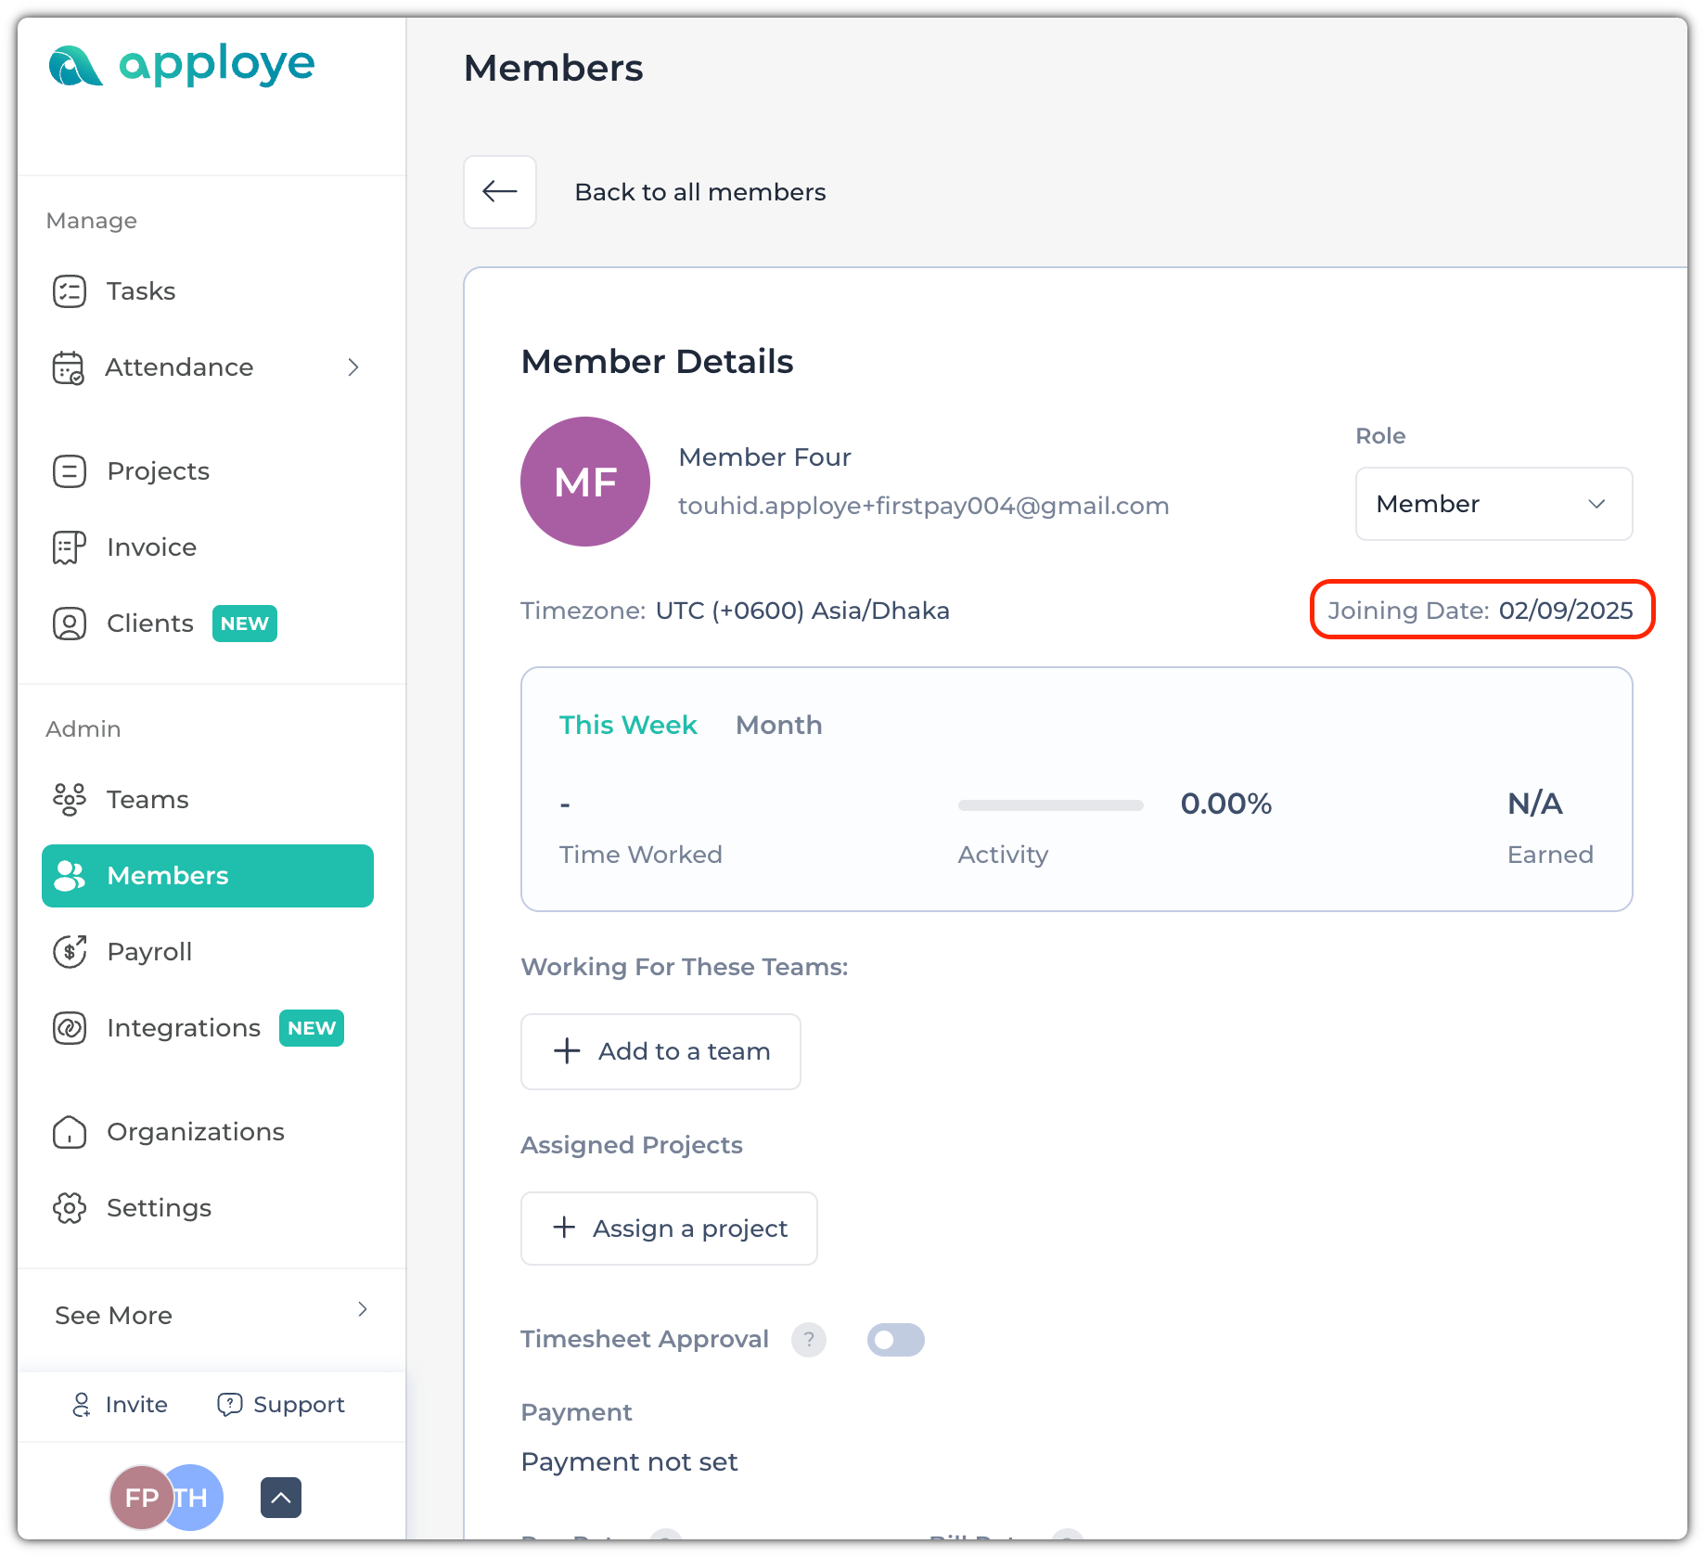Open Attendance via its calendar icon
The width and height of the screenshot is (1705, 1557).
(x=69, y=367)
